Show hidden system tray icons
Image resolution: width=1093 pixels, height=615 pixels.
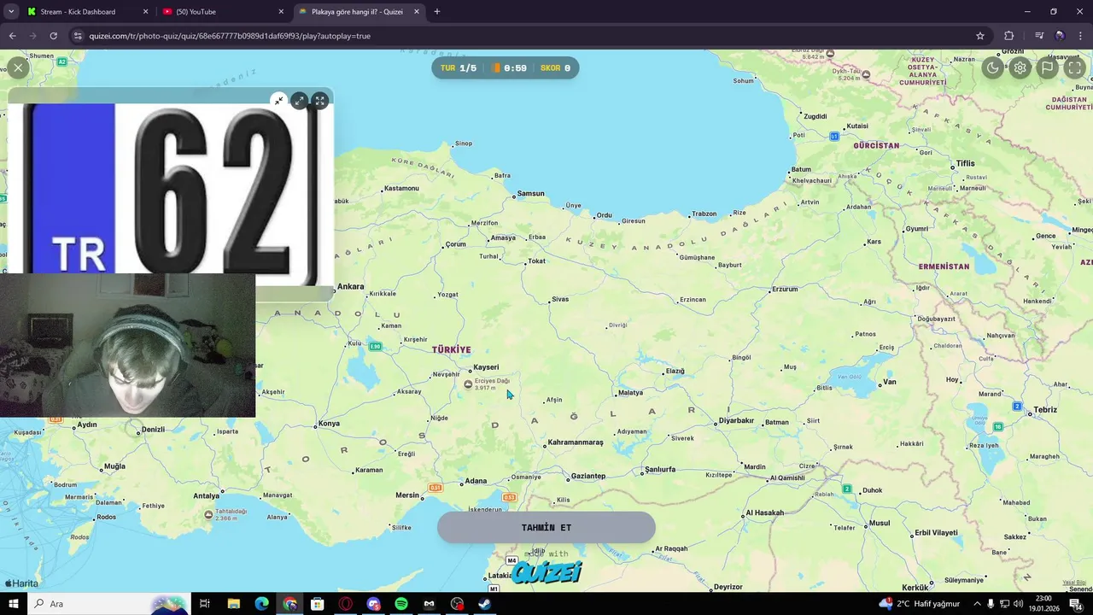[977, 604]
